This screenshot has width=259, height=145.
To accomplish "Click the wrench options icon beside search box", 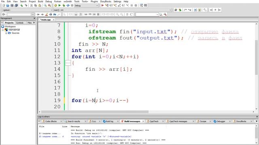I will click(x=165, y=14).
